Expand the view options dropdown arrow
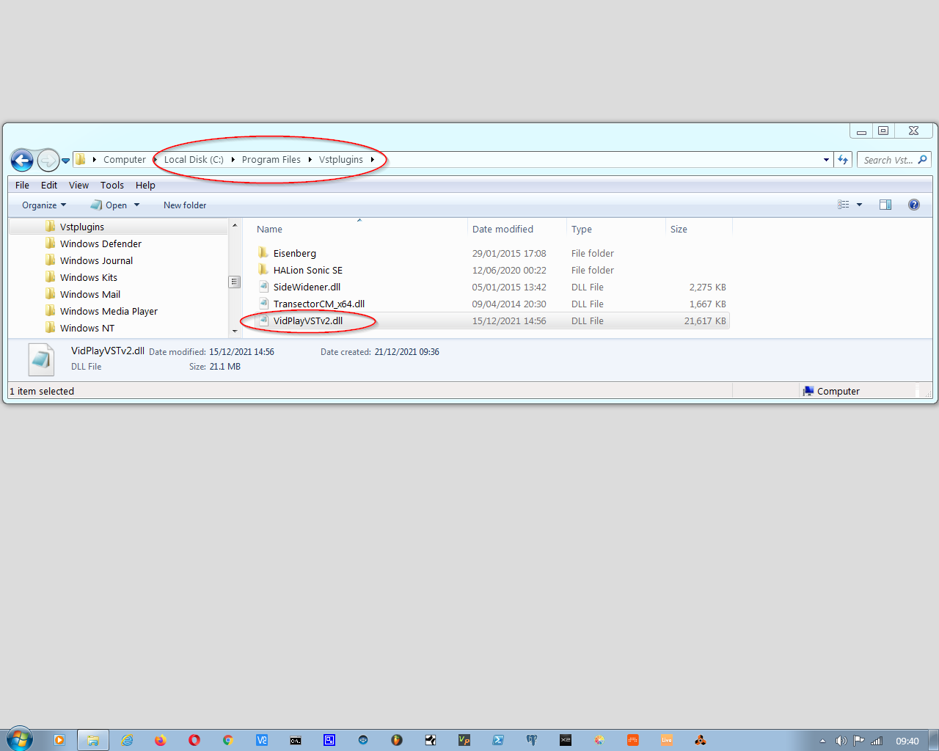939x751 pixels. click(859, 205)
